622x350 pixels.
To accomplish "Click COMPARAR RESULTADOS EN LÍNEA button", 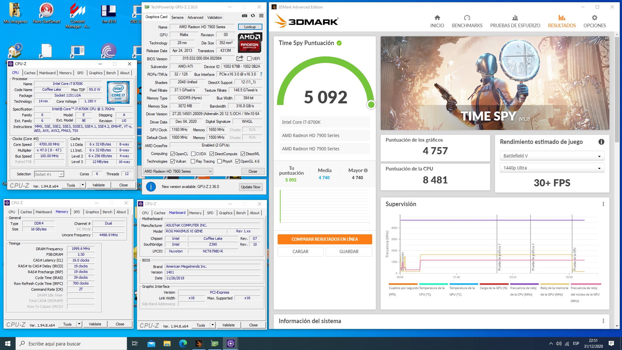I will [325, 239].
